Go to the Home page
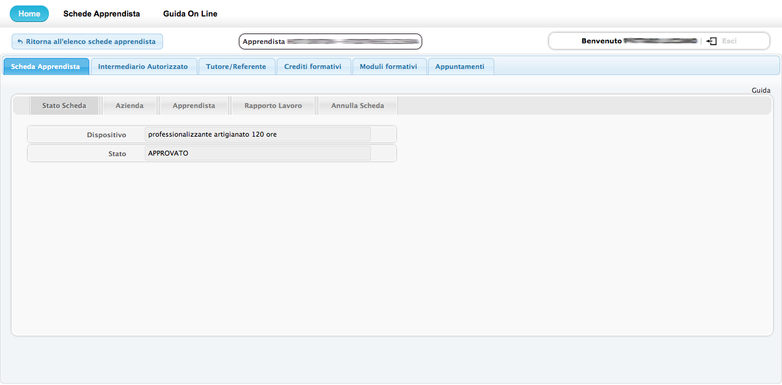Screen dimensions: 782x385 click(x=29, y=13)
